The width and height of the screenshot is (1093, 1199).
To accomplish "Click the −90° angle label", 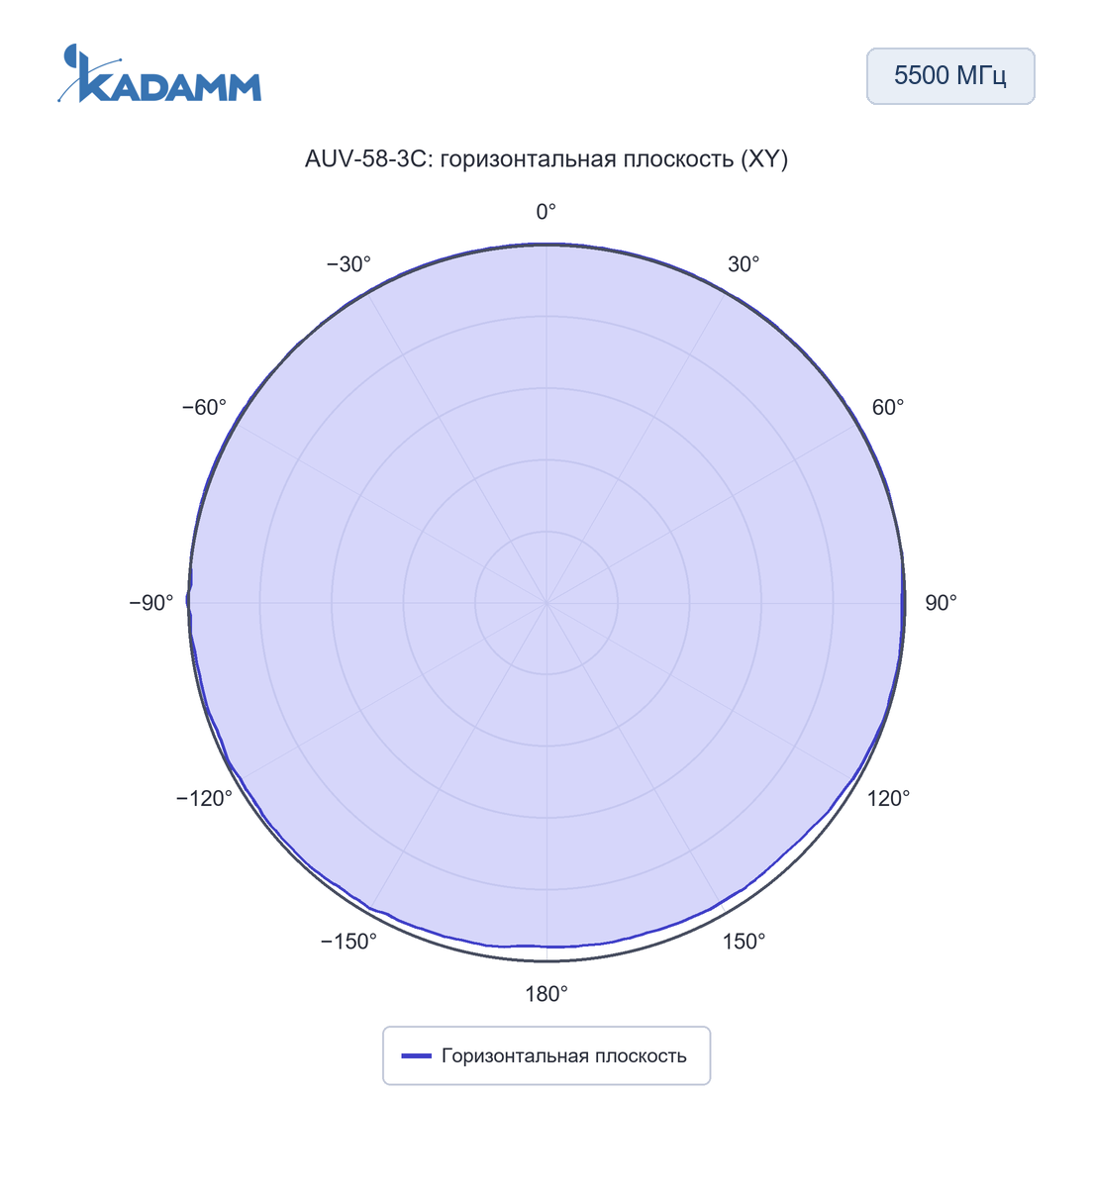I will point(151,603).
